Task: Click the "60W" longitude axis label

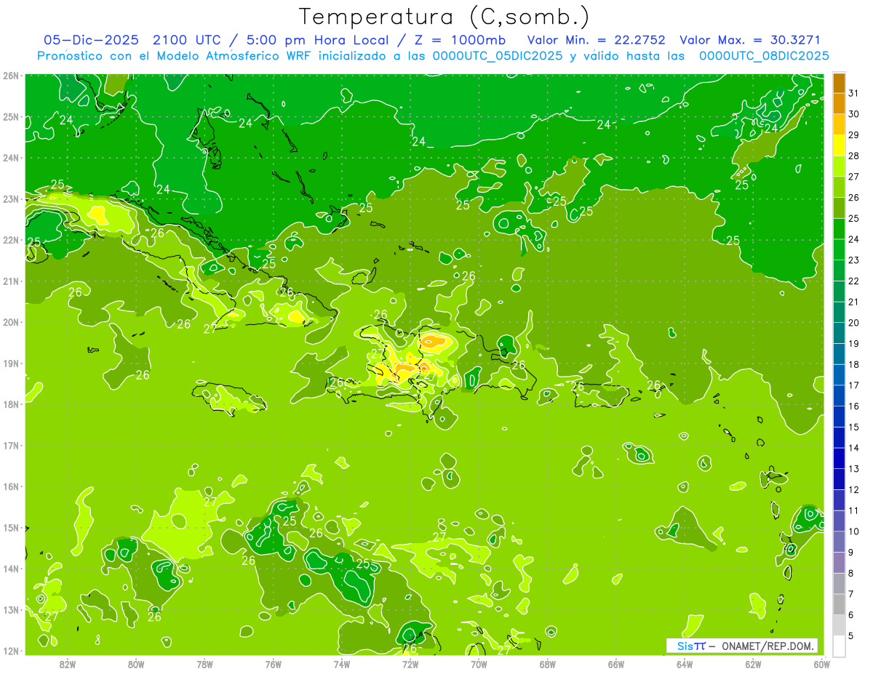Action: coord(821,664)
